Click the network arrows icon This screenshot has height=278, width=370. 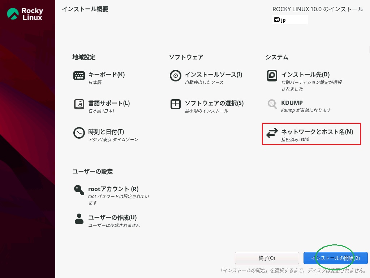(x=272, y=133)
